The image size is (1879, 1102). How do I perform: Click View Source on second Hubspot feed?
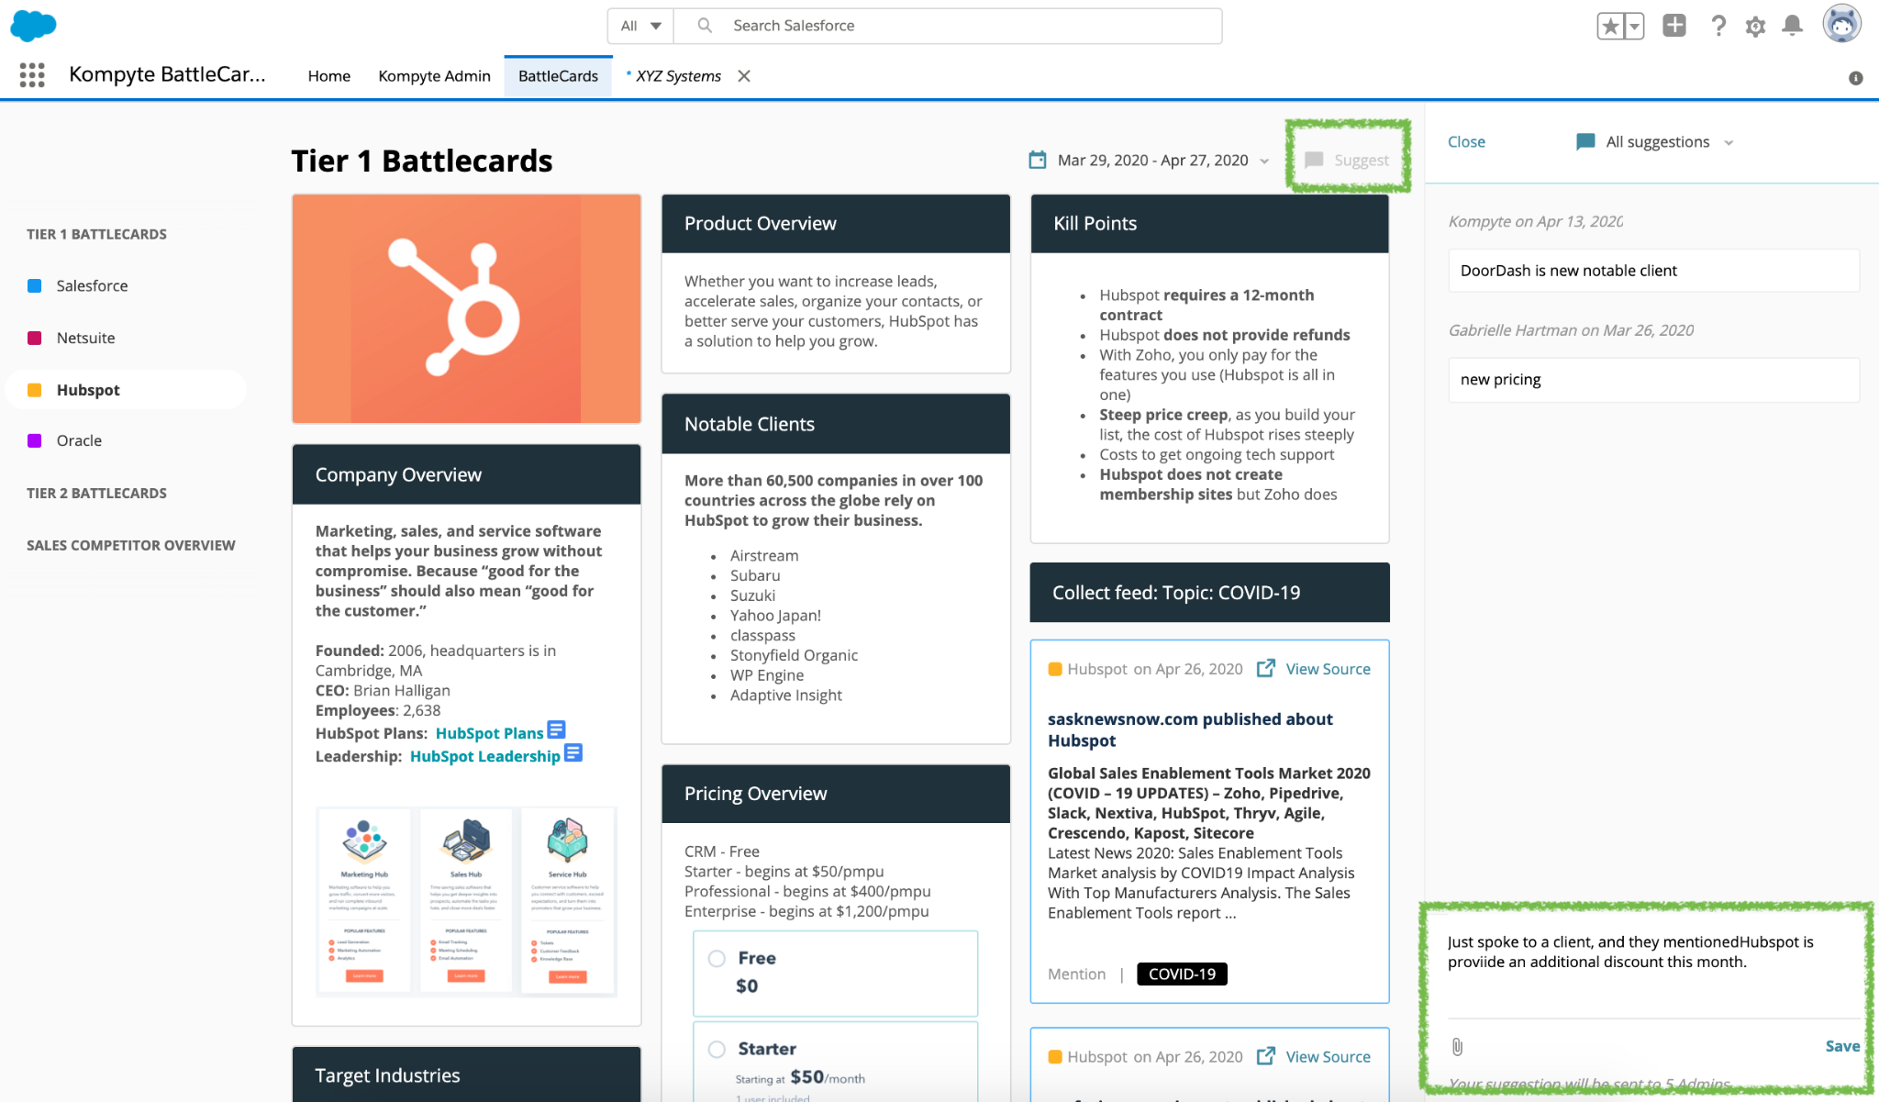pos(1328,1057)
